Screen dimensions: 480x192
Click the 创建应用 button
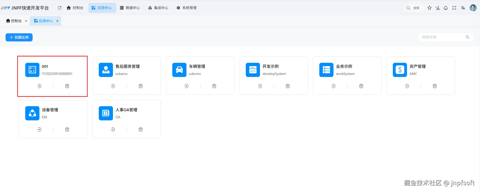coord(19,37)
